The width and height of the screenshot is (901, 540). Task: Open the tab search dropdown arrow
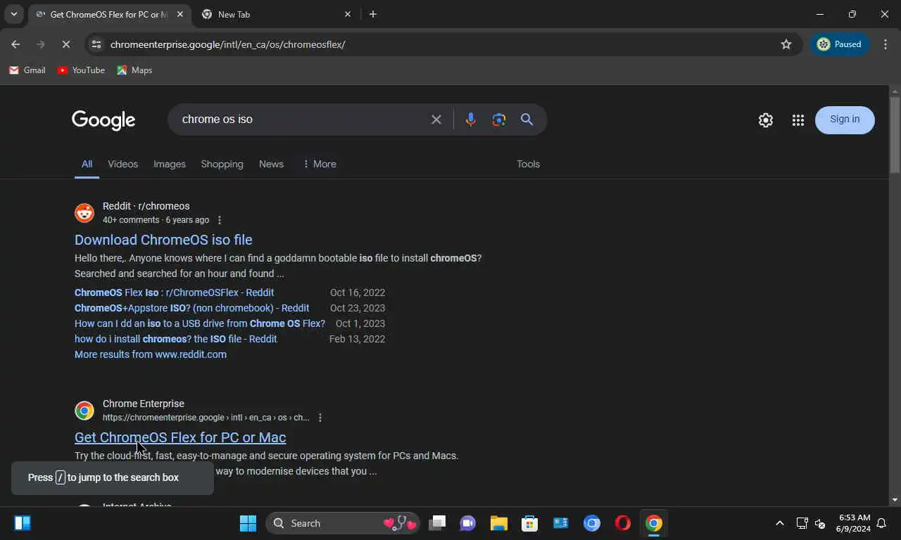pos(13,14)
